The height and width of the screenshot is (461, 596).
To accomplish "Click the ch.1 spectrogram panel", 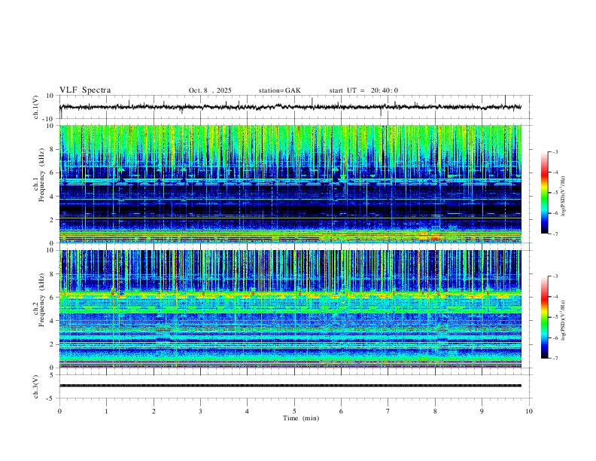I will point(290,184).
